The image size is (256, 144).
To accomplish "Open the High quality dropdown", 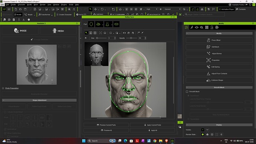I will click(x=152, y=9).
